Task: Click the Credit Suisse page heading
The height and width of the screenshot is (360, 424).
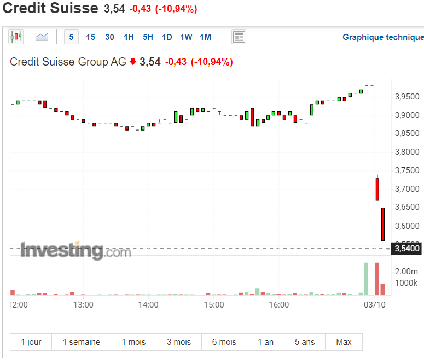Action: tap(50, 8)
